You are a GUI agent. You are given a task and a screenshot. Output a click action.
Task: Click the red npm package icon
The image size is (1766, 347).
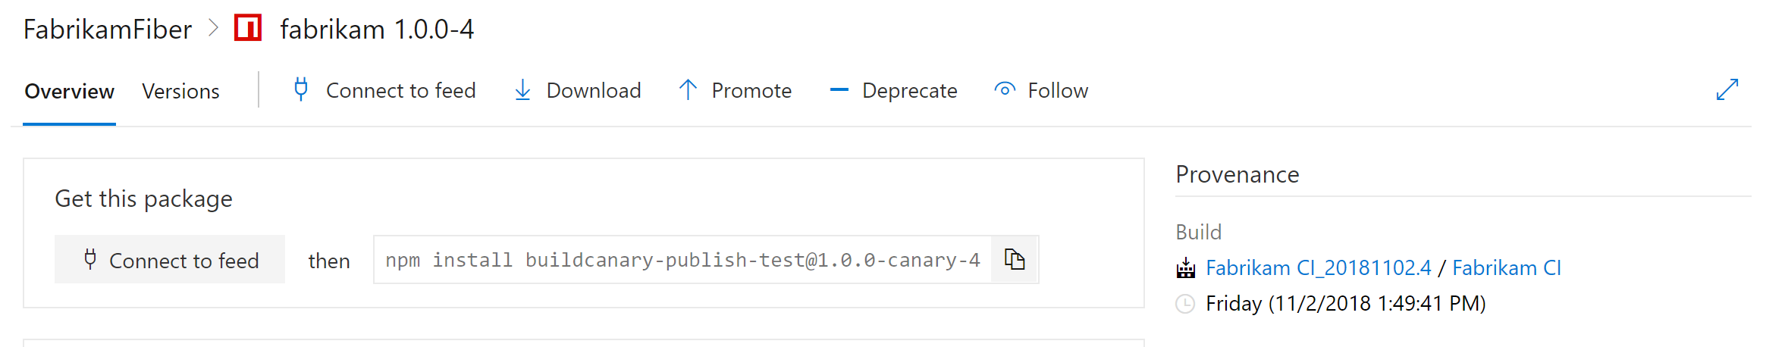(x=248, y=29)
